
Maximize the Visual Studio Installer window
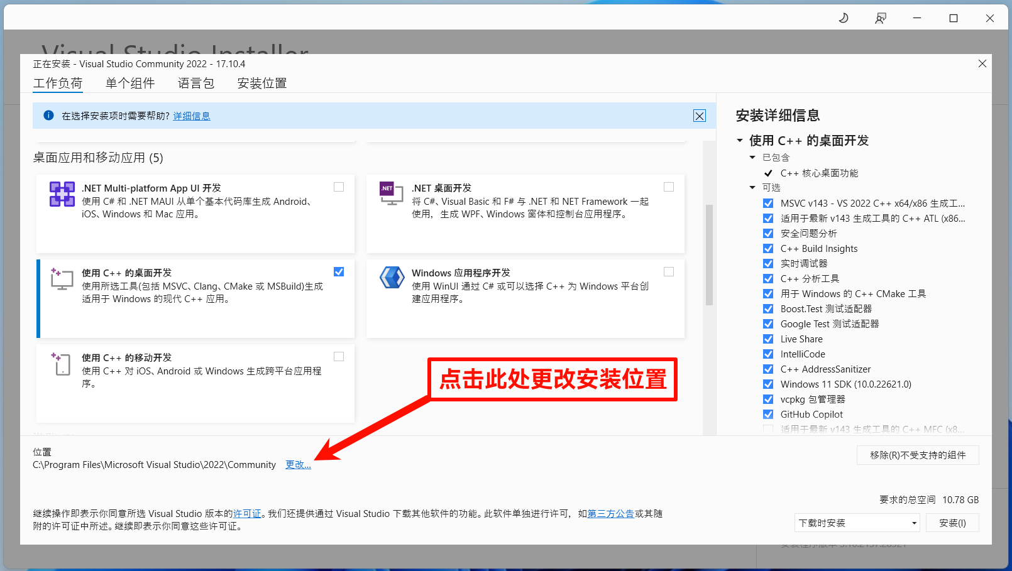coord(954,18)
